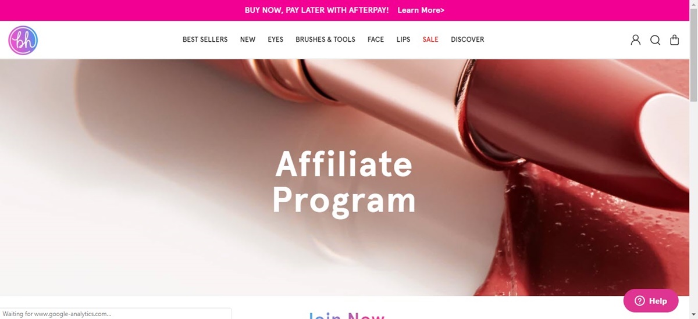Click the Afterpay Learn More link
Viewport: 698px width, 319px height.
tap(421, 10)
